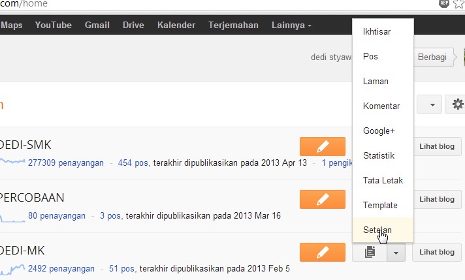Click the pencil new-post button for PERCOBAAN

coord(323,200)
